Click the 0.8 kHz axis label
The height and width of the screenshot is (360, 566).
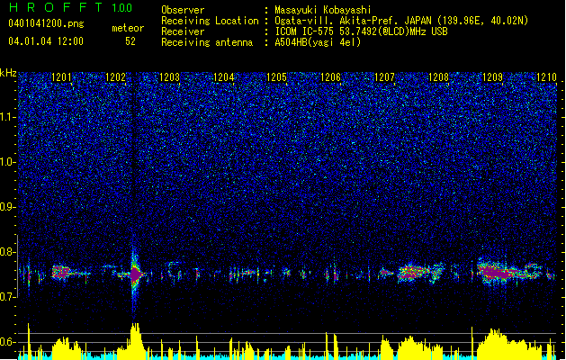[x=7, y=252]
